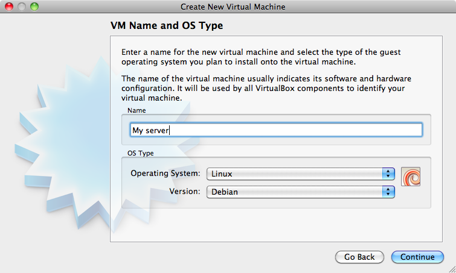This screenshot has width=456, height=273.
Task: Click the Name group label
Action: click(x=136, y=110)
